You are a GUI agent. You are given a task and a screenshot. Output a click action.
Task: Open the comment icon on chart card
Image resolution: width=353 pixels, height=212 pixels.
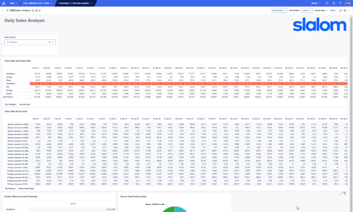click(345, 193)
